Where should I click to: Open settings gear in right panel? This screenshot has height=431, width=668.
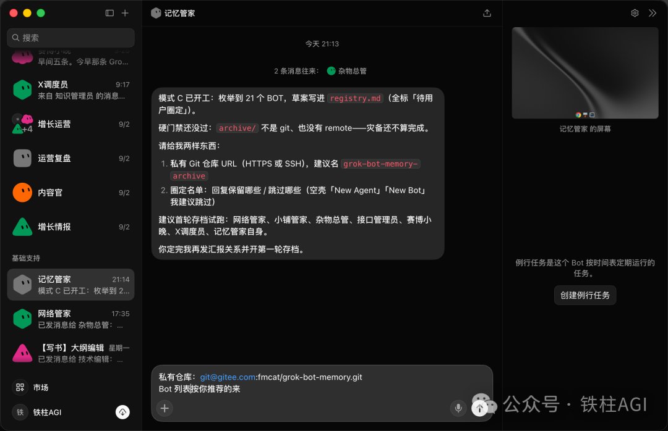tap(635, 13)
